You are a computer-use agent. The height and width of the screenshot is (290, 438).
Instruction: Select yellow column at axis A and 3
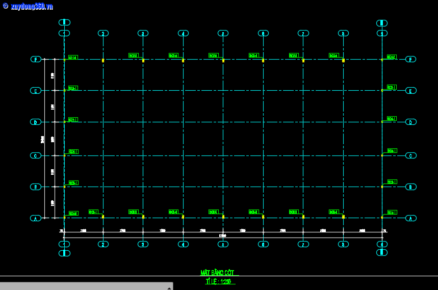143,217
